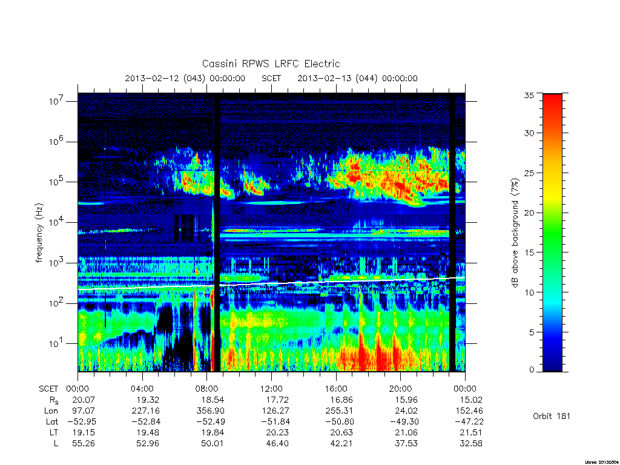The width and height of the screenshot is (620, 465).
Task: Click the Lon value 24.02
Action: (406, 411)
